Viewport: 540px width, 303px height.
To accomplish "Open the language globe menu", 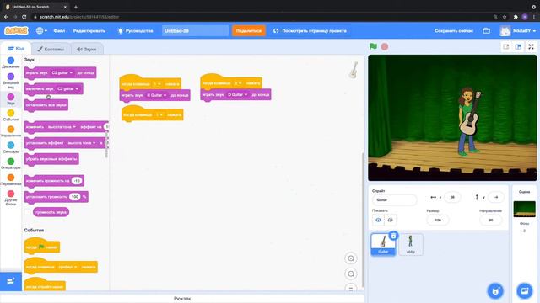I will point(41,30).
